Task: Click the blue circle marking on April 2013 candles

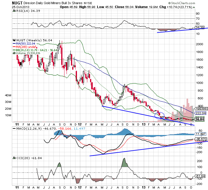Action: [x=160, y=116]
